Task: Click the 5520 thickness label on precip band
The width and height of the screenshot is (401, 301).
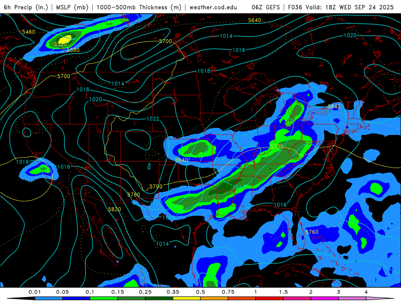Action: tap(60, 44)
